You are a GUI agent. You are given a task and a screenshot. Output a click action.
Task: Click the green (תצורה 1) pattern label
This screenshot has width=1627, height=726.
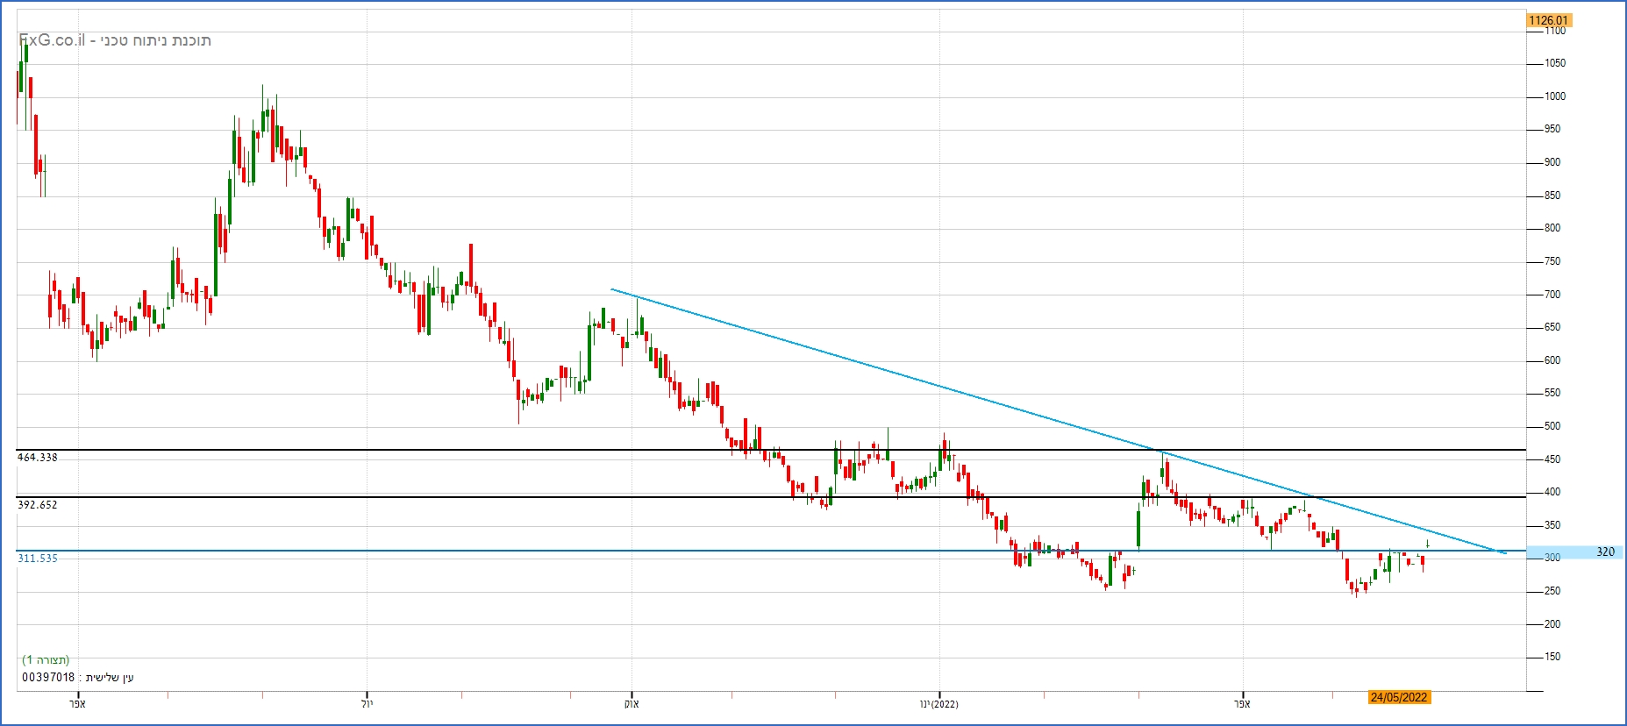[46, 660]
